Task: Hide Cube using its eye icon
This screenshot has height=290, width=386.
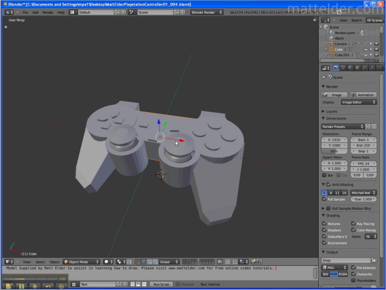Action: click(365, 49)
